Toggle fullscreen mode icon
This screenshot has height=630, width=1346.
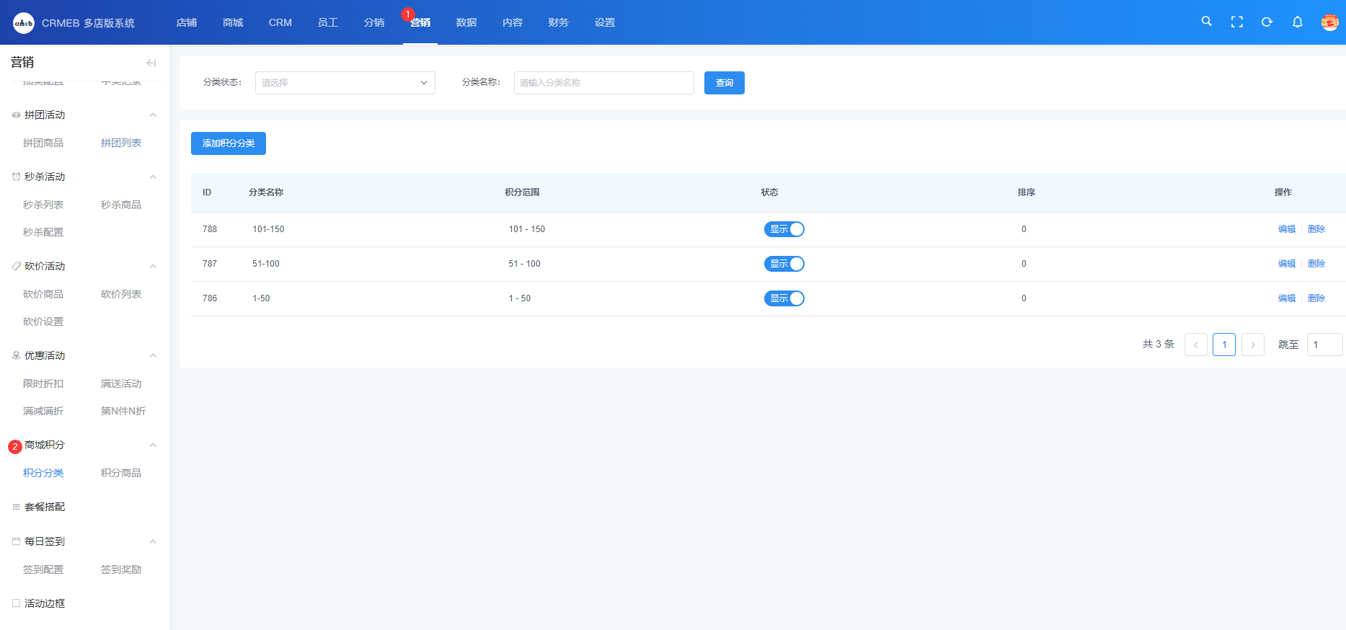tap(1236, 22)
